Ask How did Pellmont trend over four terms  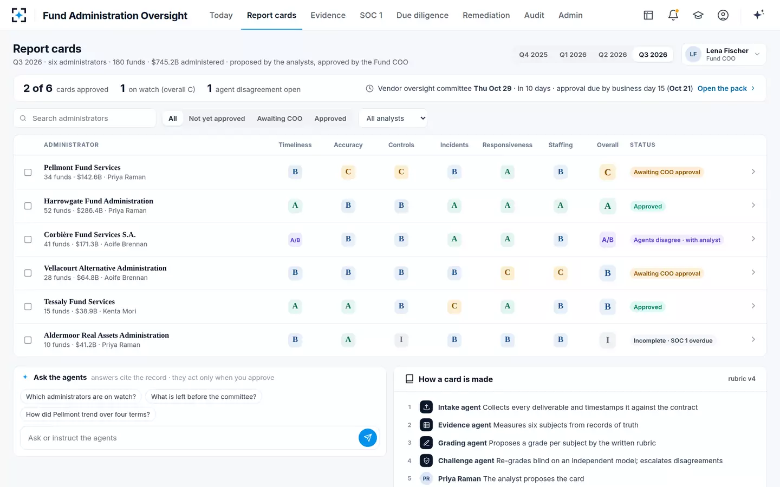point(88,414)
